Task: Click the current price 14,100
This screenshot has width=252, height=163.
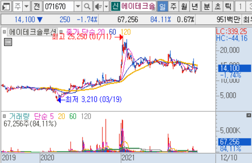Action: 25,19
